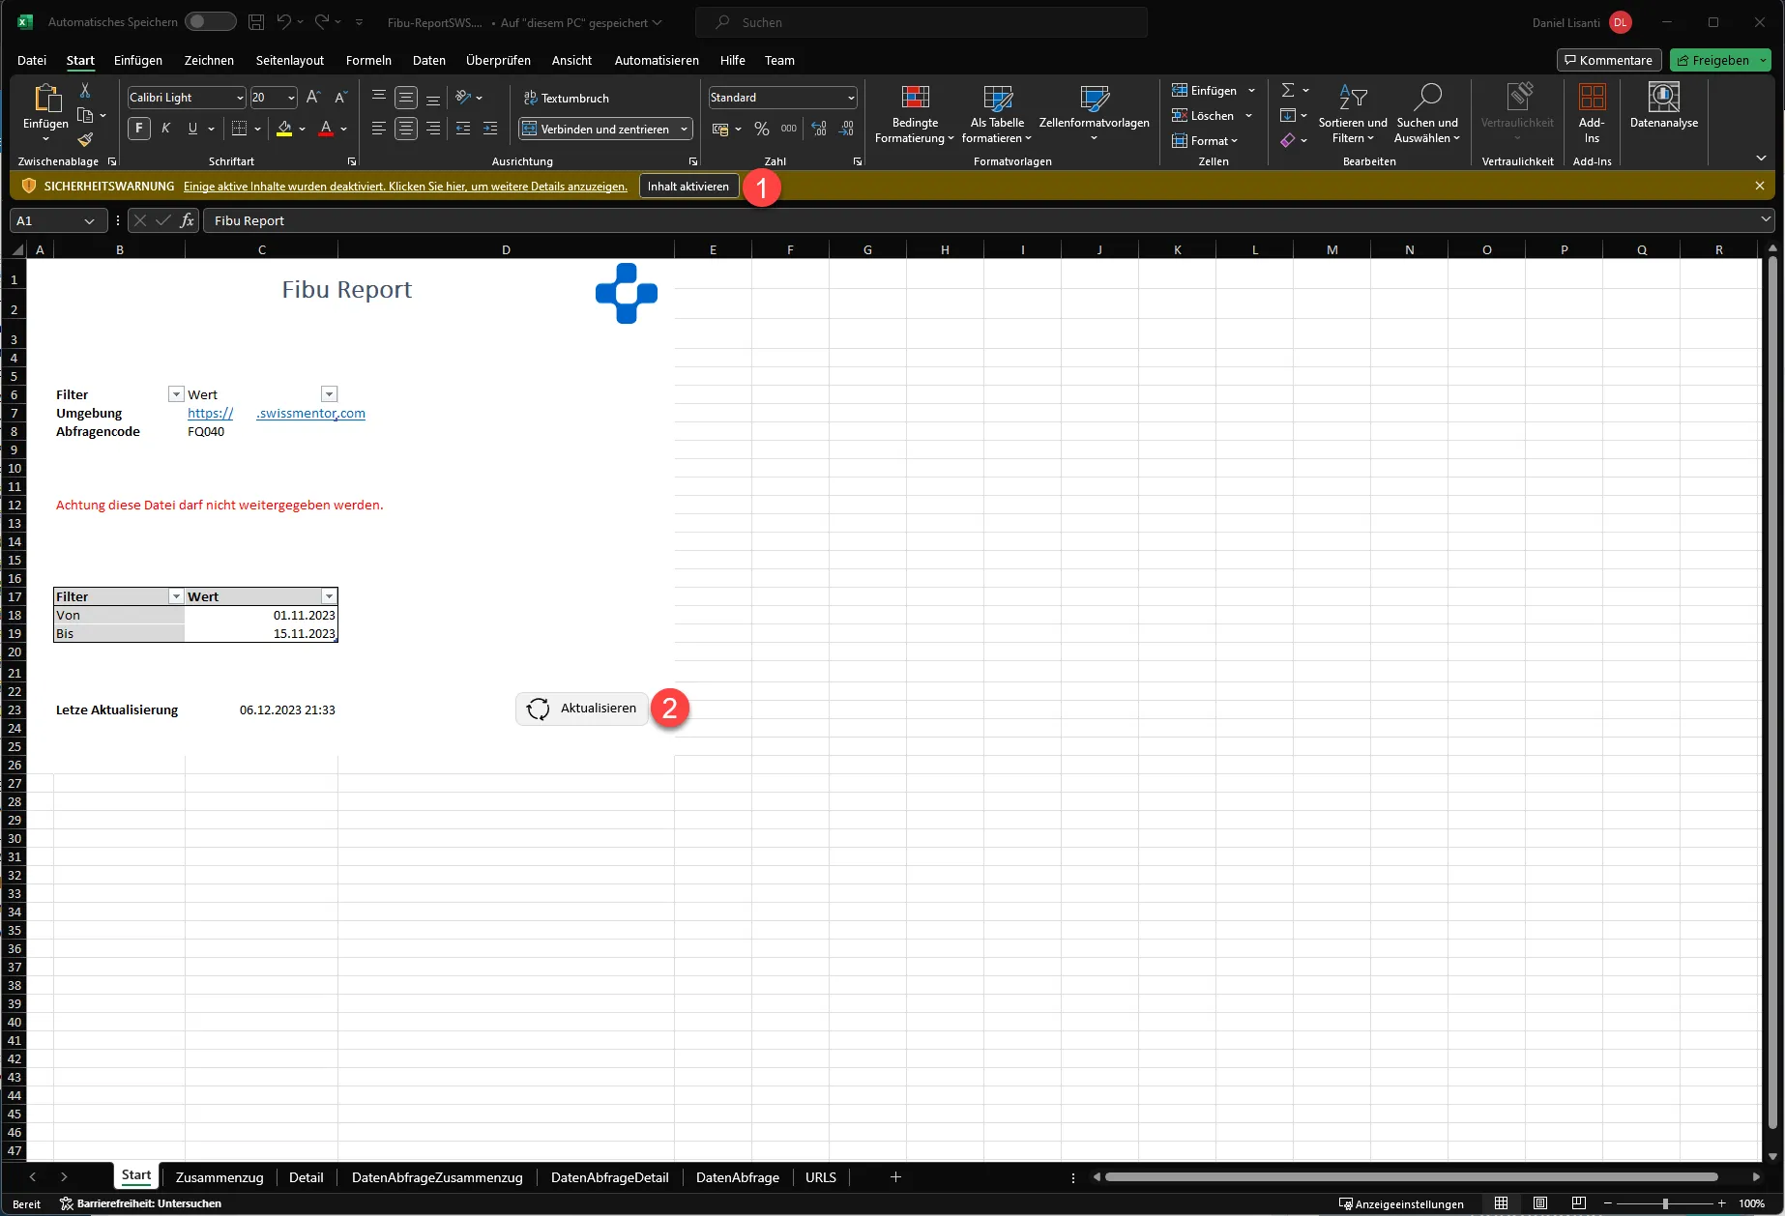Click the AutoSum sigma icon

pos(1288,90)
